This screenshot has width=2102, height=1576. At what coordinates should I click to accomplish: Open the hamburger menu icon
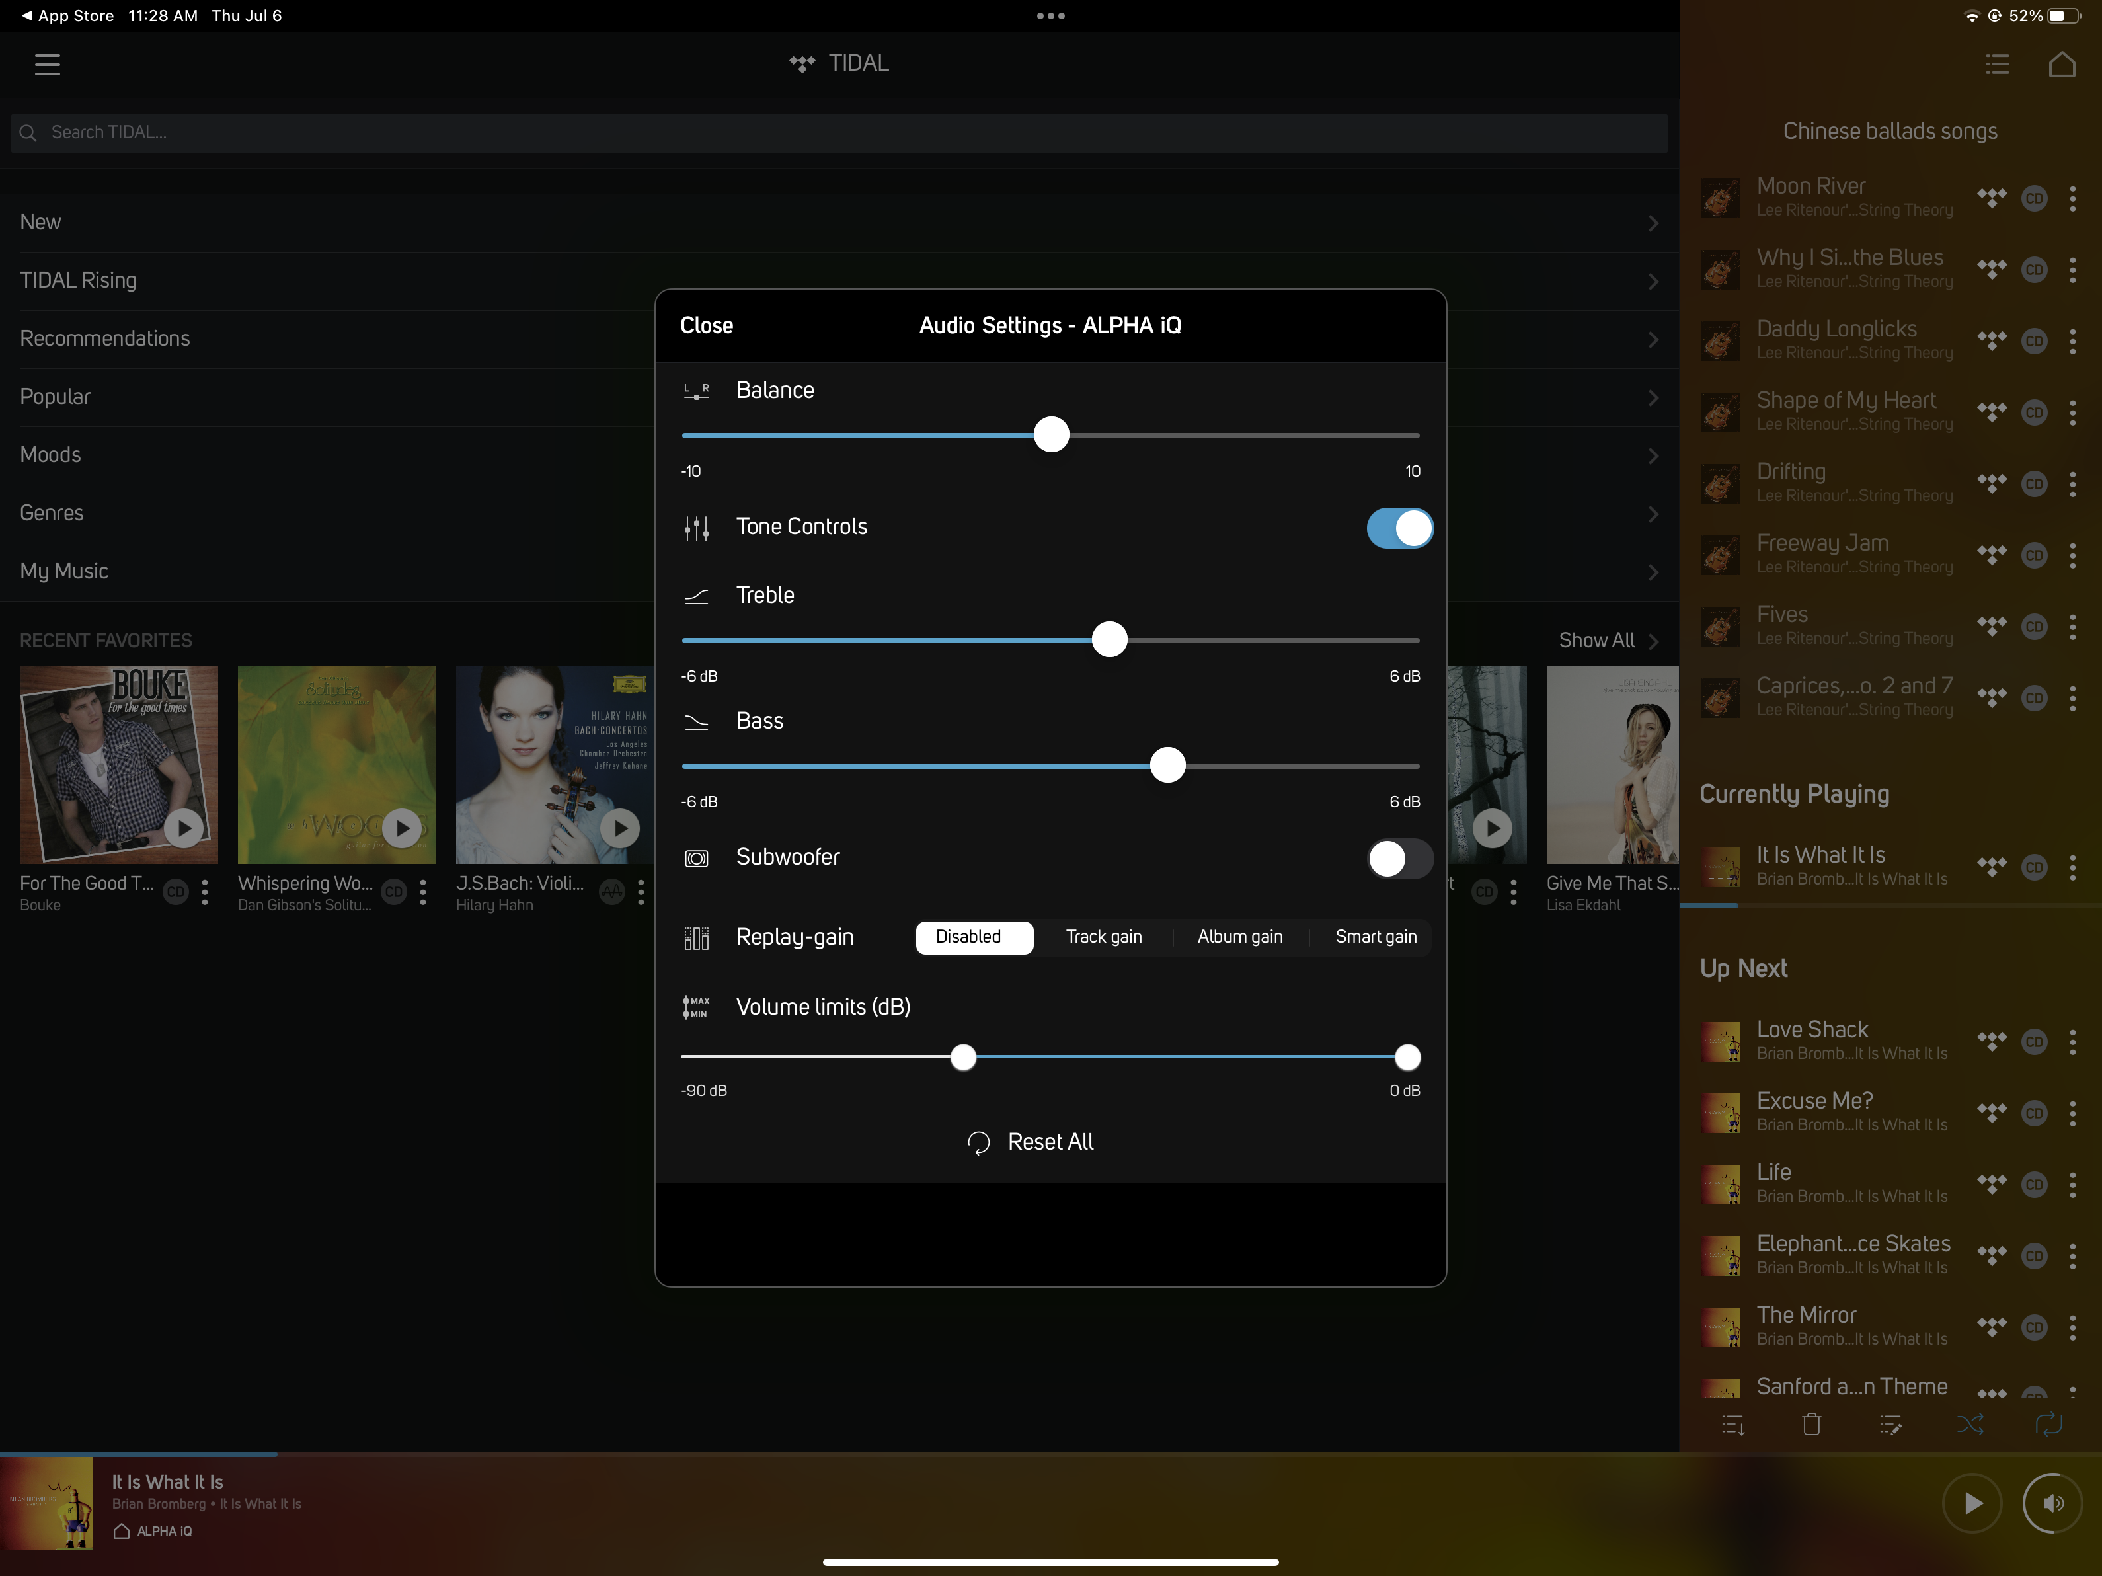(x=46, y=65)
